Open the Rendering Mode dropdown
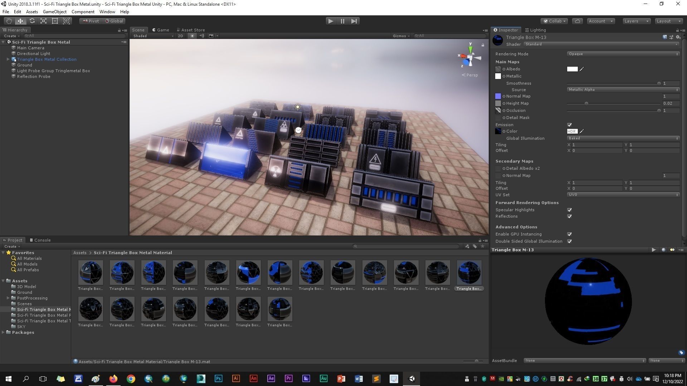This screenshot has height=386, width=687. click(x=623, y=54)
